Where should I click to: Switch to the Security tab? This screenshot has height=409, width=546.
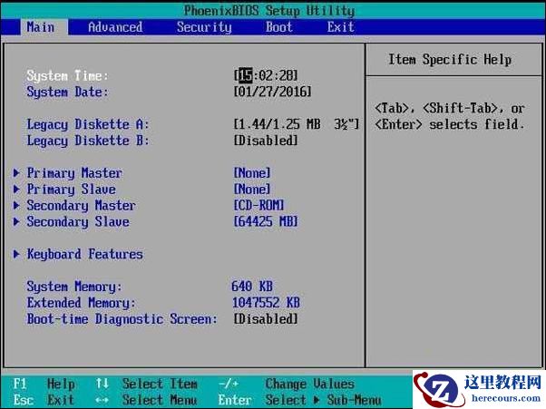point(204,27)
